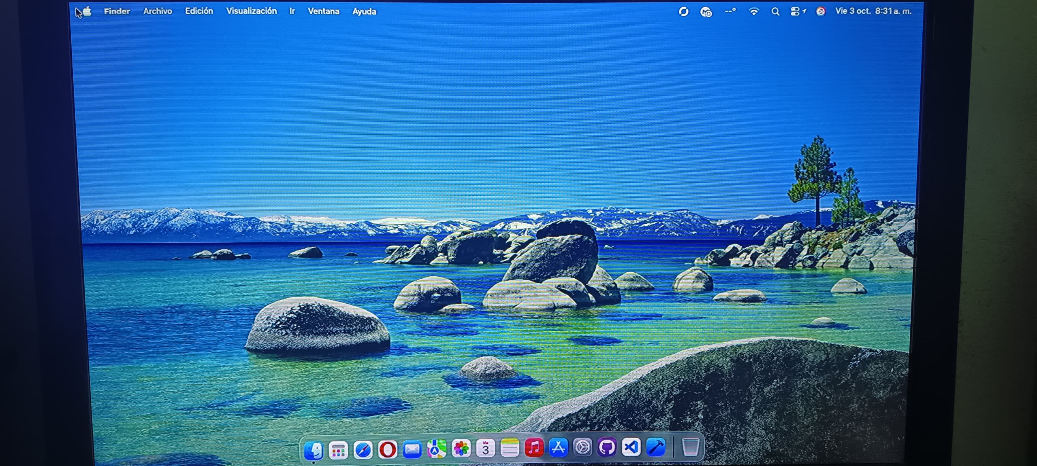Viewport: 1037px width, 466px height.
Task: Launch Visual Studio Code from Dock
Action: click(x=631, y=447)
